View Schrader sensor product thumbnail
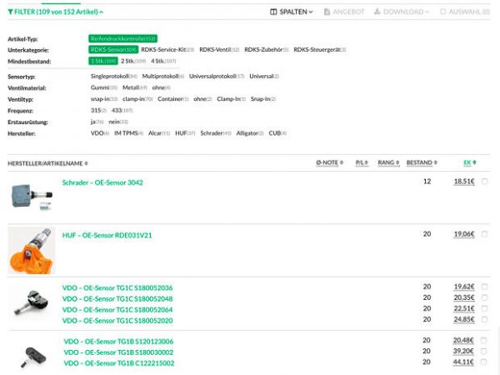Screen dimensions: 500x375 tap(32, 197)
